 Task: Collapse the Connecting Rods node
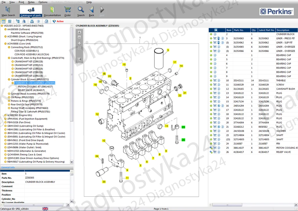(9, 47)
